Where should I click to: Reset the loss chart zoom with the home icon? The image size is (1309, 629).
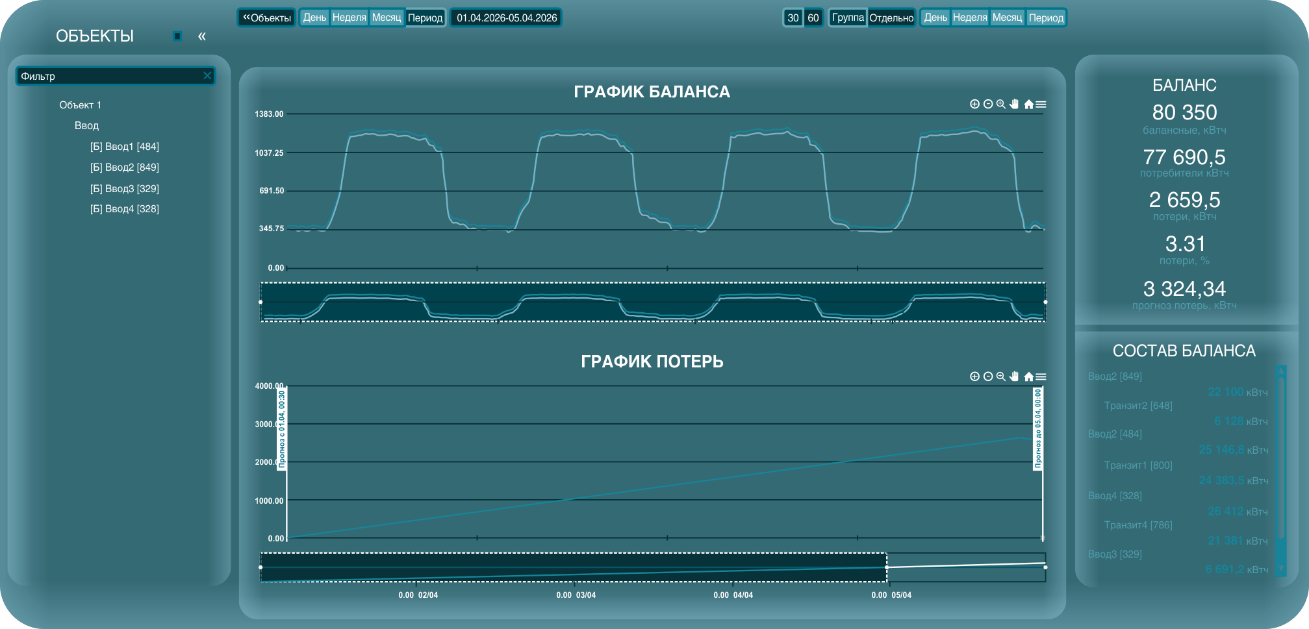(1028, 376)
